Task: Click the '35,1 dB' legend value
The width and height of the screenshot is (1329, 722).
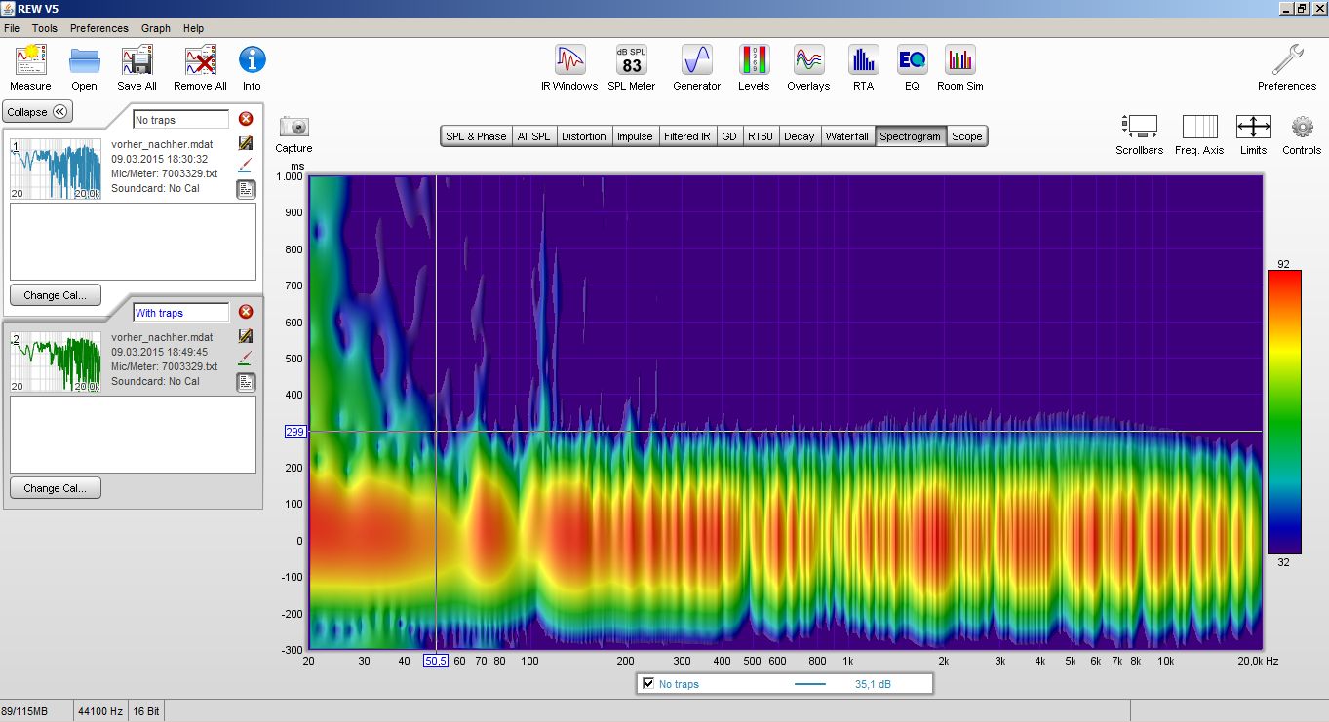Action: tap(873, 684)
